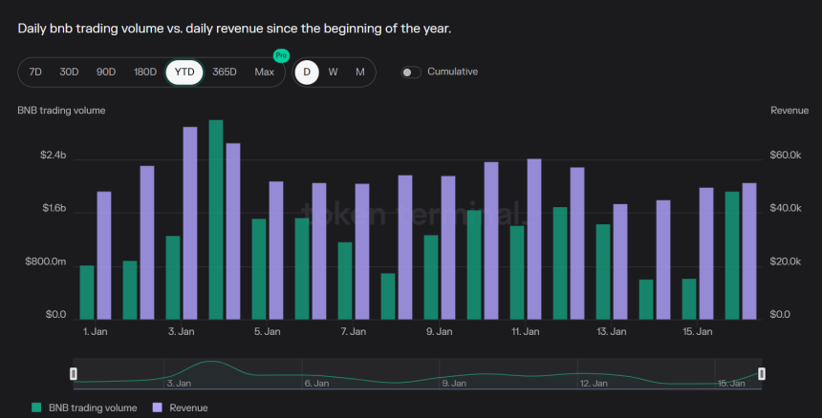Click the tallest purple revenue bar
The height and width of the screenshot is (418, 822).
tap(190, 223)
